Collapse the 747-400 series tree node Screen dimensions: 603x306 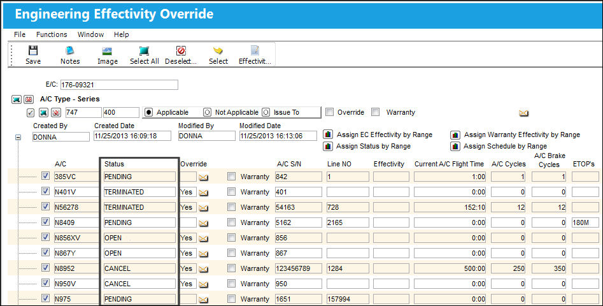point(18,137)
